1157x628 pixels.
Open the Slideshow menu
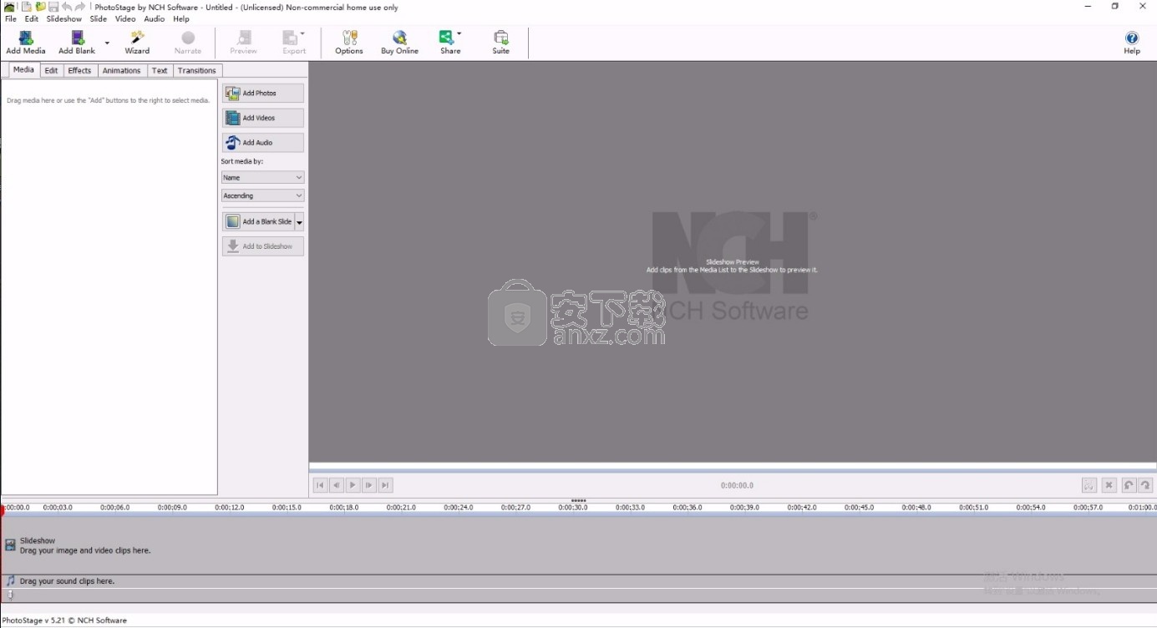point(64,18)
